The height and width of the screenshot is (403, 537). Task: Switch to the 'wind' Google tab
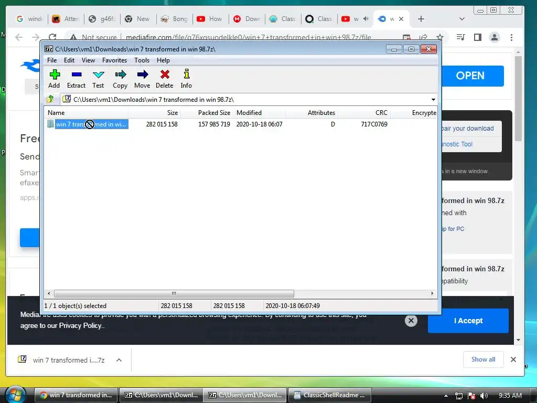(x=30, y=19)
